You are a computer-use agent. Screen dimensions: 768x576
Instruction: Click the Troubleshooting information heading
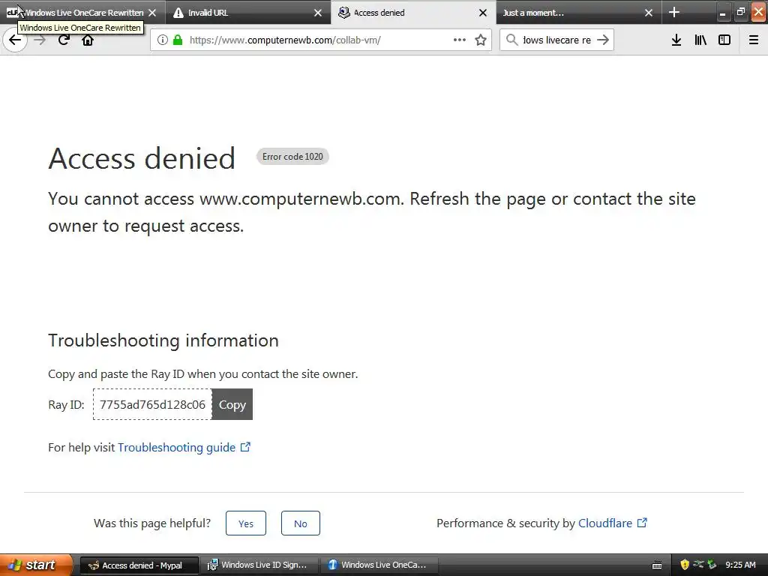pyautogui.click(x=163, y=340)
